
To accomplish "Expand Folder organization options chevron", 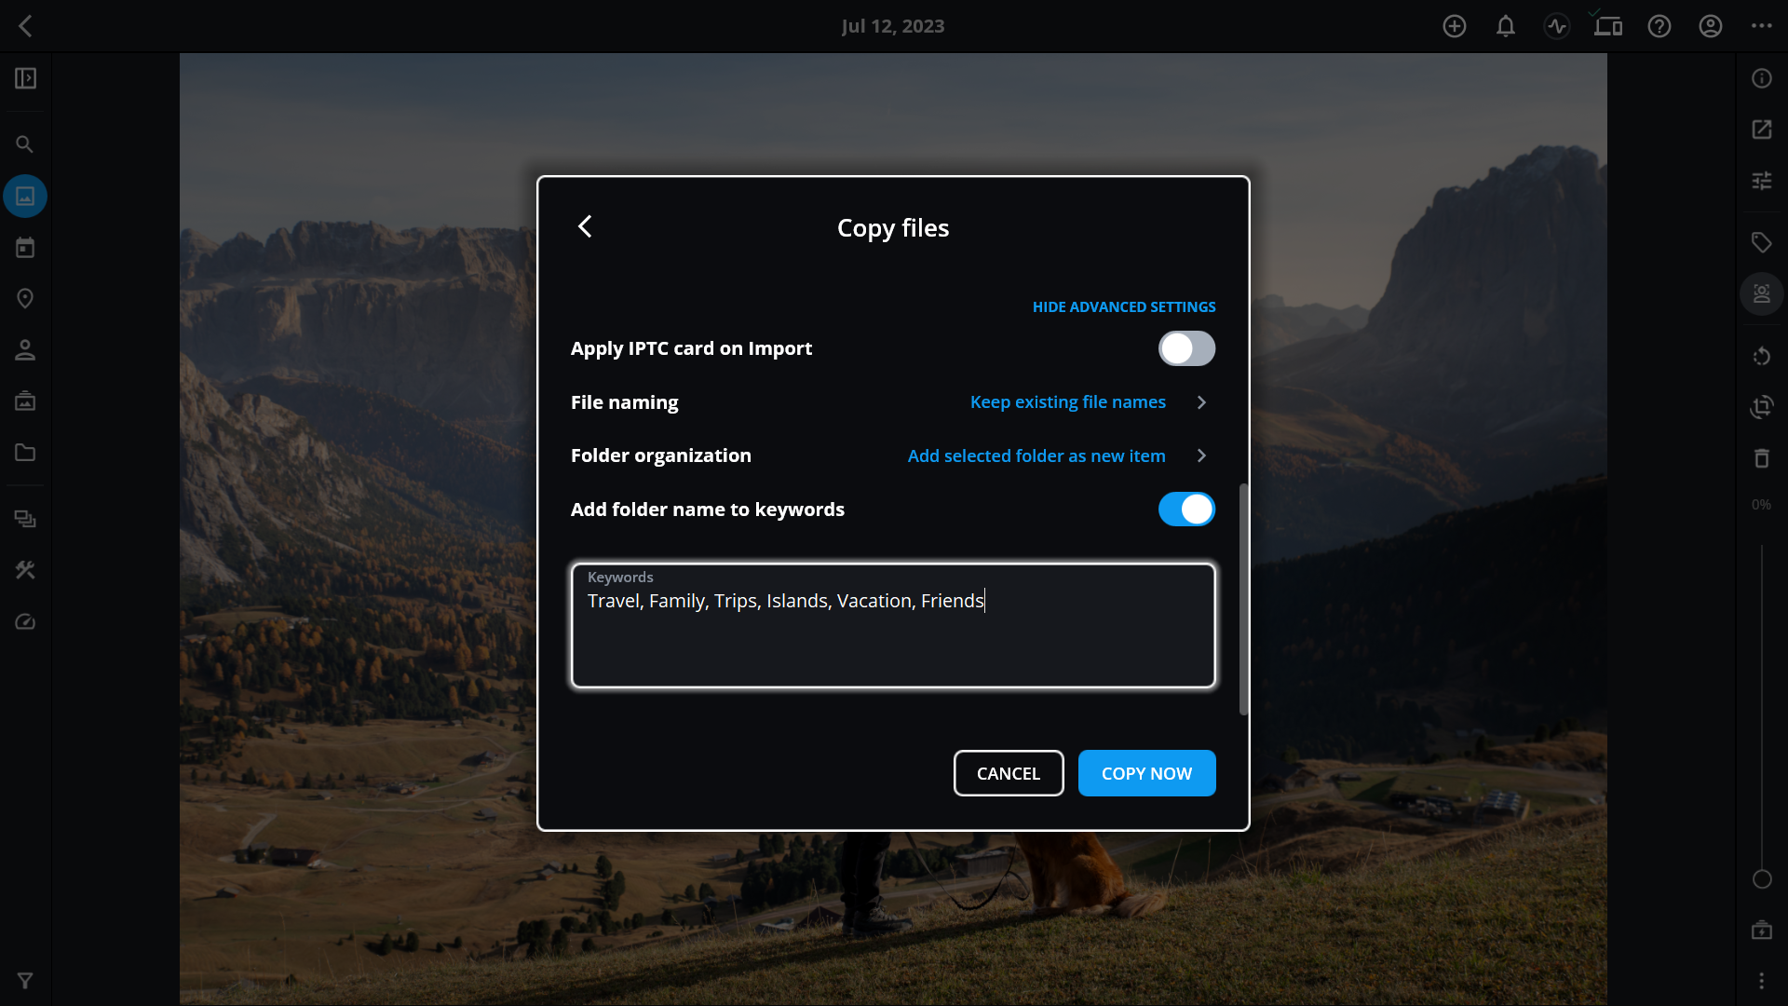I will (x=1201, y=455).
